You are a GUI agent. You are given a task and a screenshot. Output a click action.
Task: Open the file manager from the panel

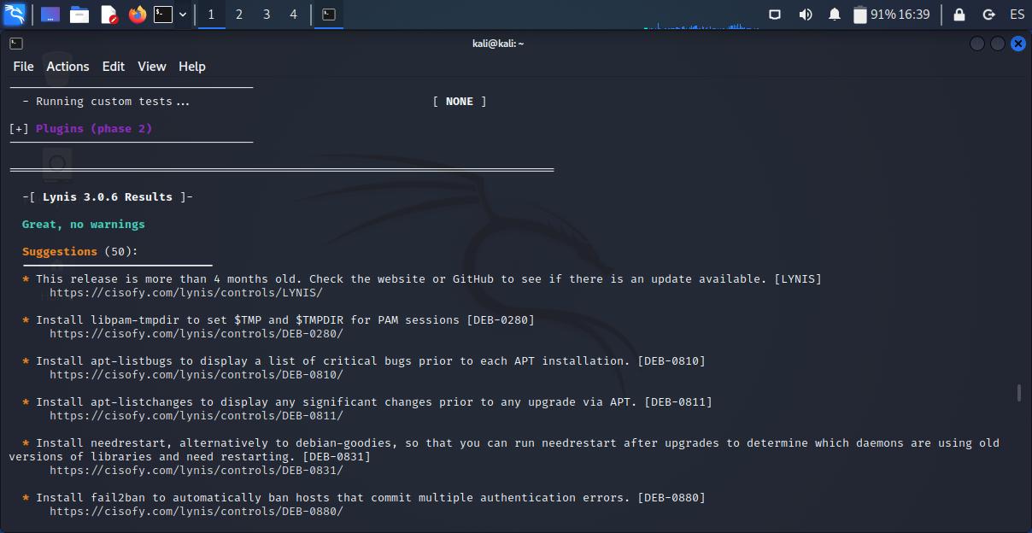click(79, 15)
